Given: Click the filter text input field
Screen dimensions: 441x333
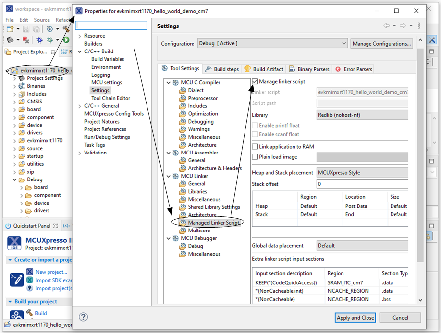Looking at the screenshot, I should [x=111, y=26].
